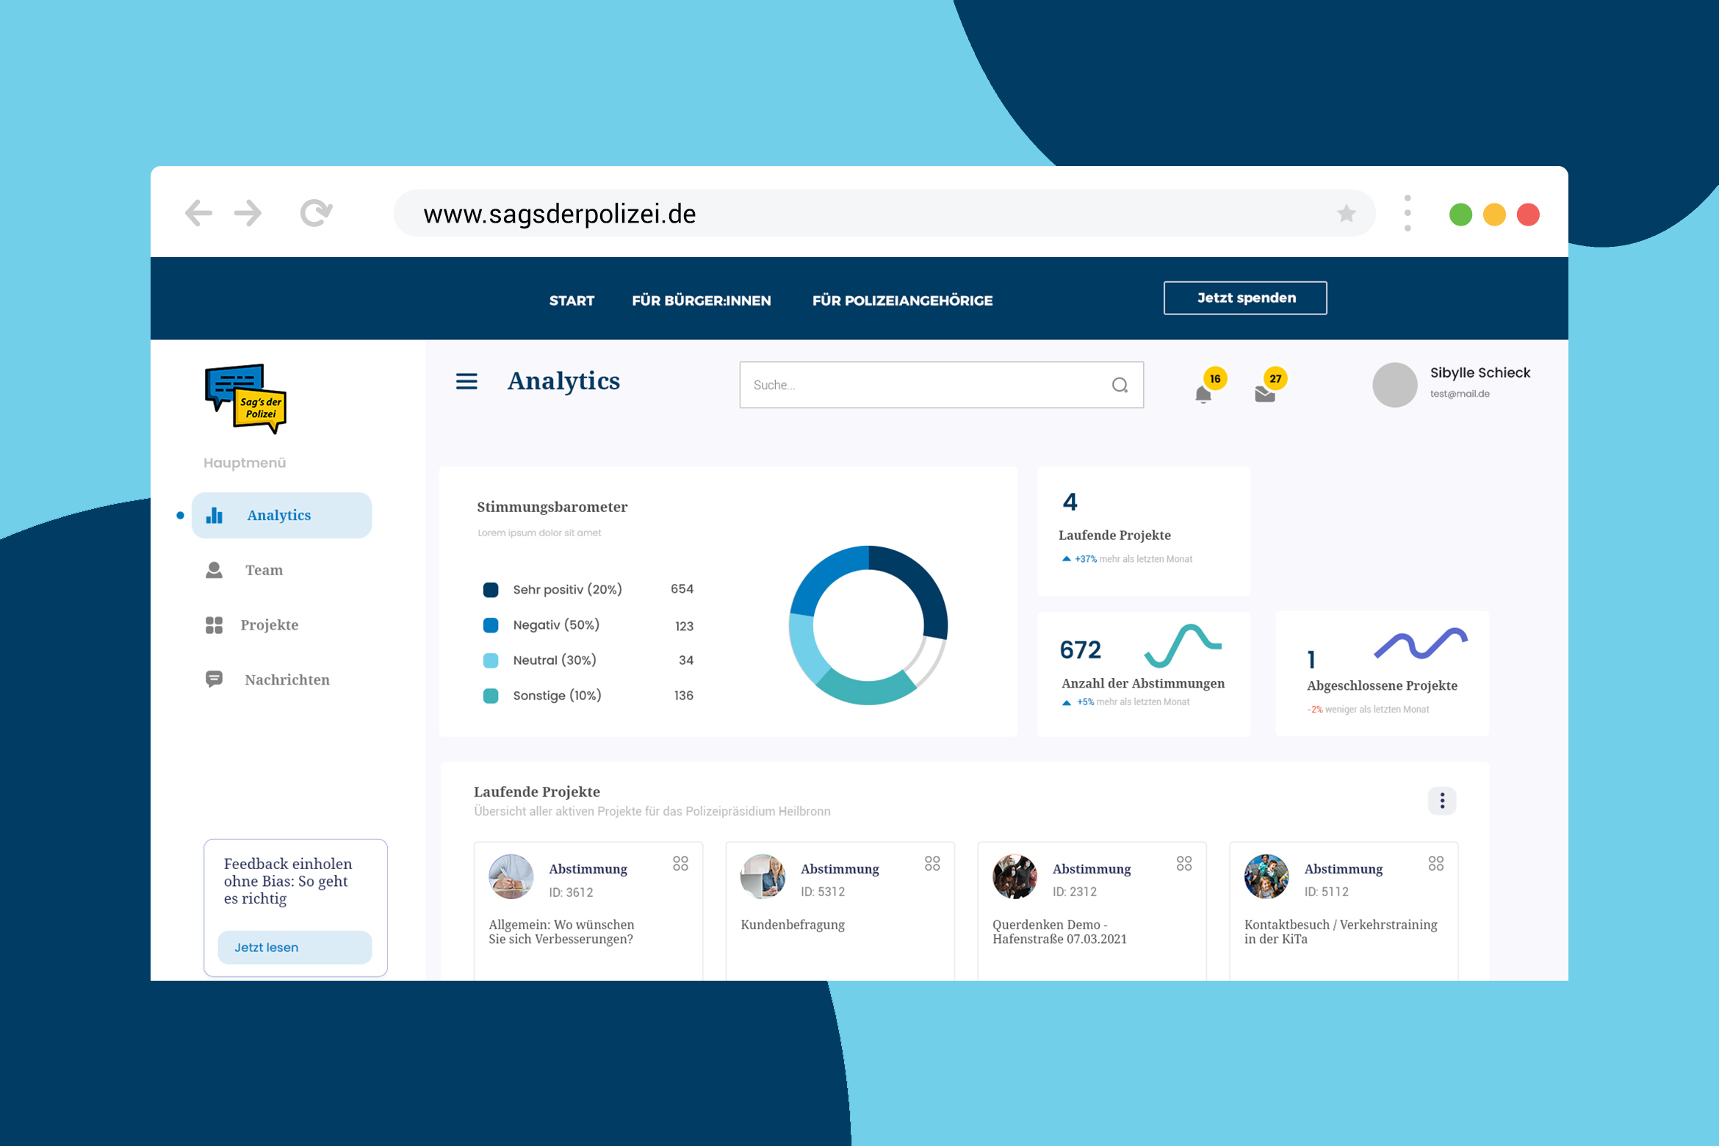The image size is (1719, 1146).
Task: Go to Nachrichten in the sidebar
Action: [x=286, y=680]
